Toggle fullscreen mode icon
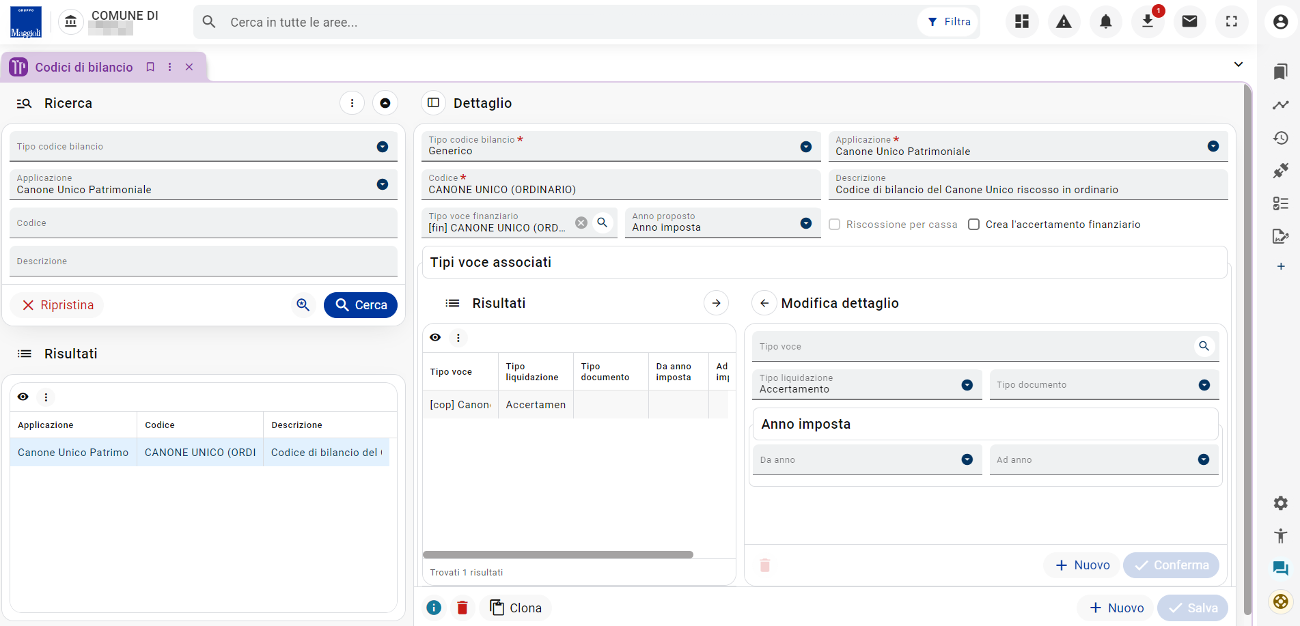Image resolution: width=1300 pixels, height=626 pixels. point(1232,22)
